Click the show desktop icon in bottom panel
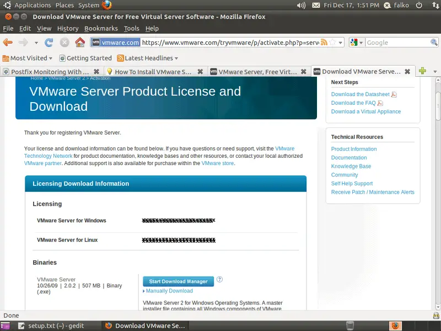The width and height of the screenshot is (441, 331). [5, 326]
